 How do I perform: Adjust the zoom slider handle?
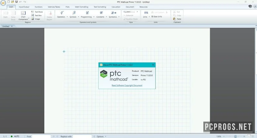[x=235, y=136]
